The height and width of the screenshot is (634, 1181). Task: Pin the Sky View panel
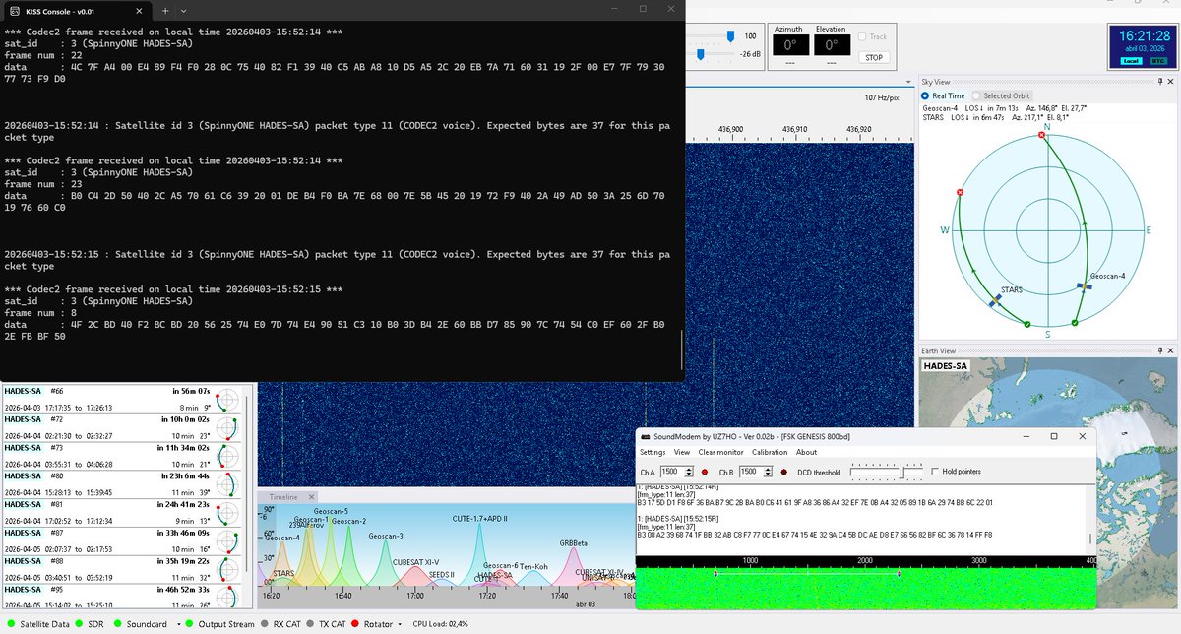tap(1161, 81)
